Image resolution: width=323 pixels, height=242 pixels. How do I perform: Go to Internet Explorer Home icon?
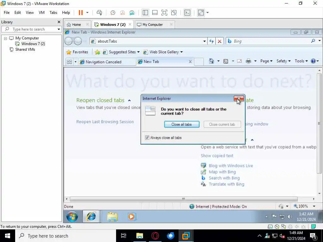point(211,61)
